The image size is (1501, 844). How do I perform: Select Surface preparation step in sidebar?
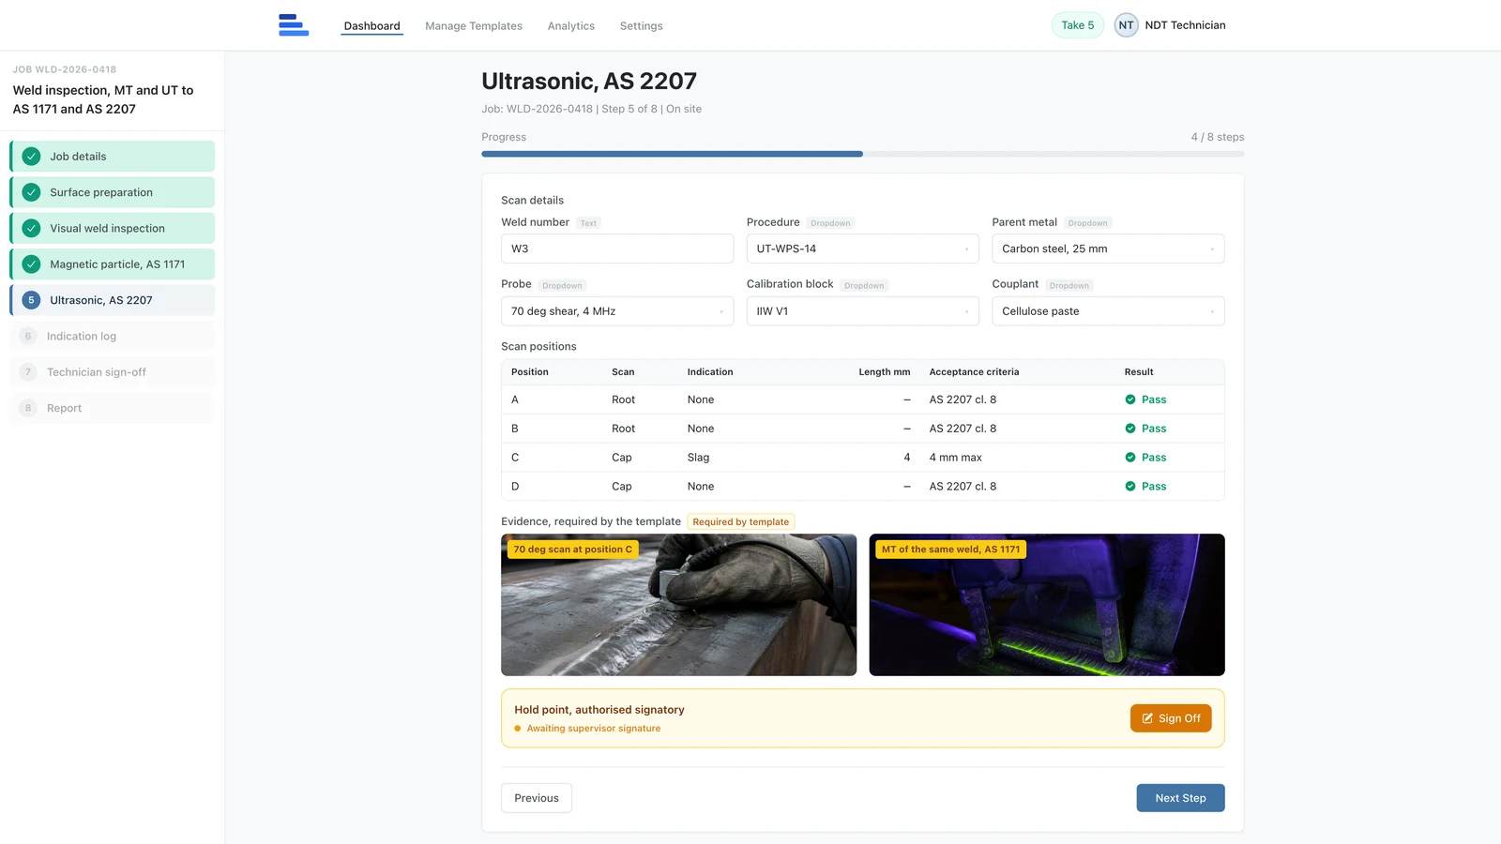click(x=113, y=192)
